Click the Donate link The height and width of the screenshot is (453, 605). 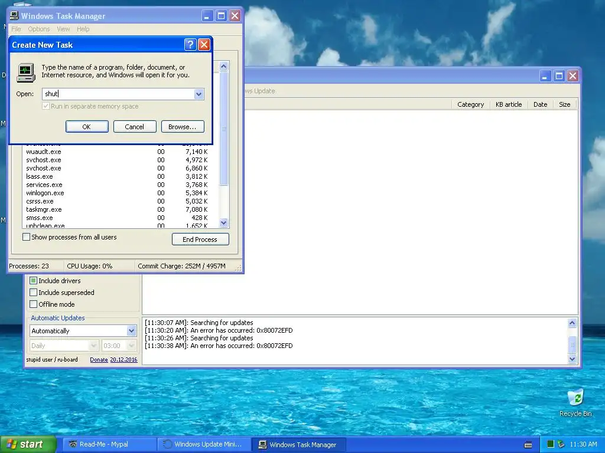point(99,359)
